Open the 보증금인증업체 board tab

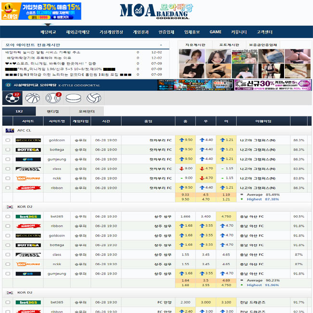click(263, 45)
